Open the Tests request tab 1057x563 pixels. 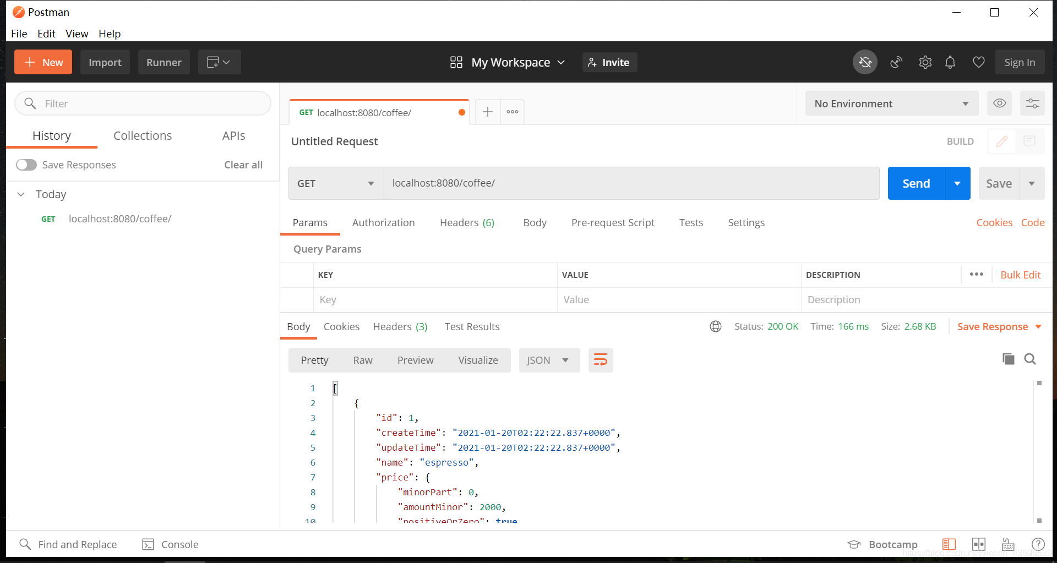(691, 222)
